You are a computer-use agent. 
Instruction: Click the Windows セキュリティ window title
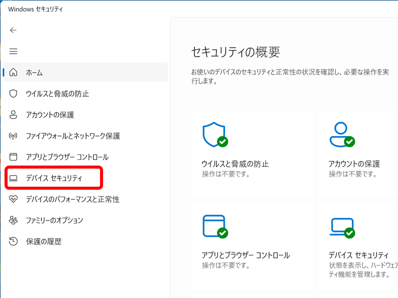click(35, 9)
